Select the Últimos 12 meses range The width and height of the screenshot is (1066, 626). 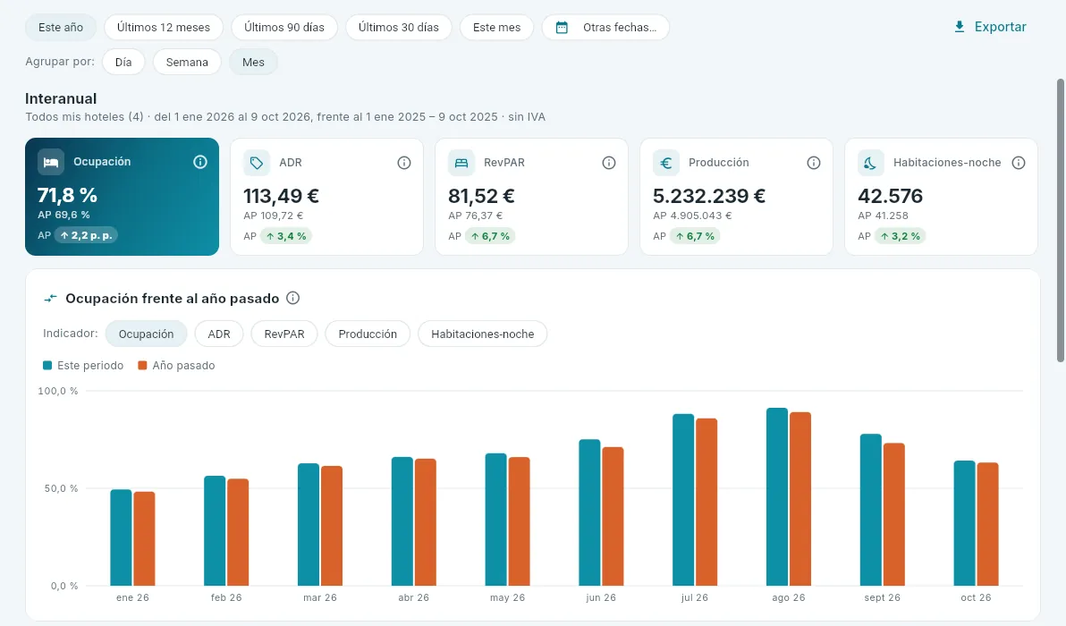(163, 27)
